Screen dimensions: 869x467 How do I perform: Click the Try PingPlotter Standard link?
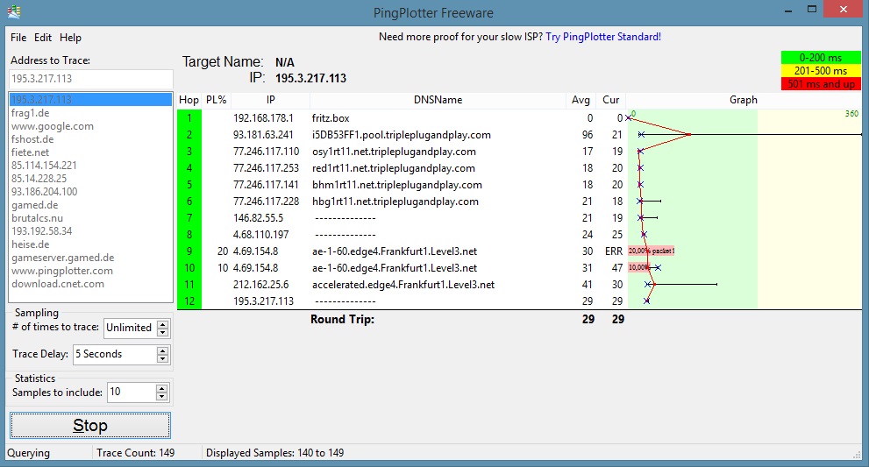[x=603, y=37]
